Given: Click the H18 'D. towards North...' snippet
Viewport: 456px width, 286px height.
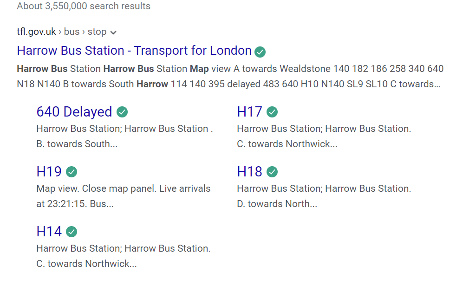Looking at the screenshot, I should [x=277, y=204].
